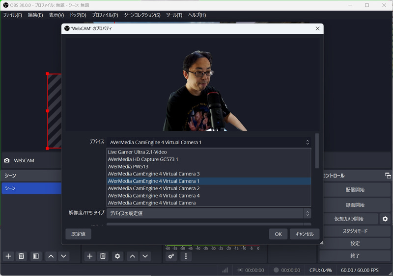This screenshot has height=276, width=393.
Task: Open the Device dropdown
Action: tap(209, 142)
